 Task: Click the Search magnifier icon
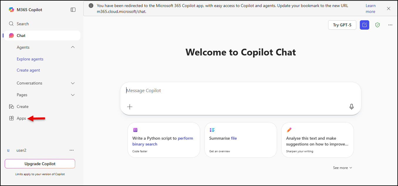pos(11,24)
